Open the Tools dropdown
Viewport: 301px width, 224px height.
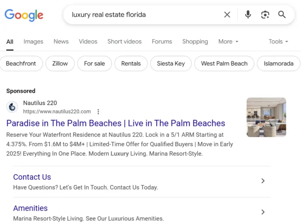tap(278, 41)
